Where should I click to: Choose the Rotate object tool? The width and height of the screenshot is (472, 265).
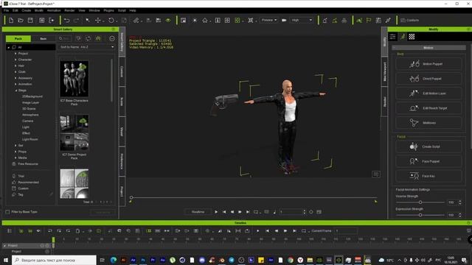pyautogui.click(x=111, y=20)
